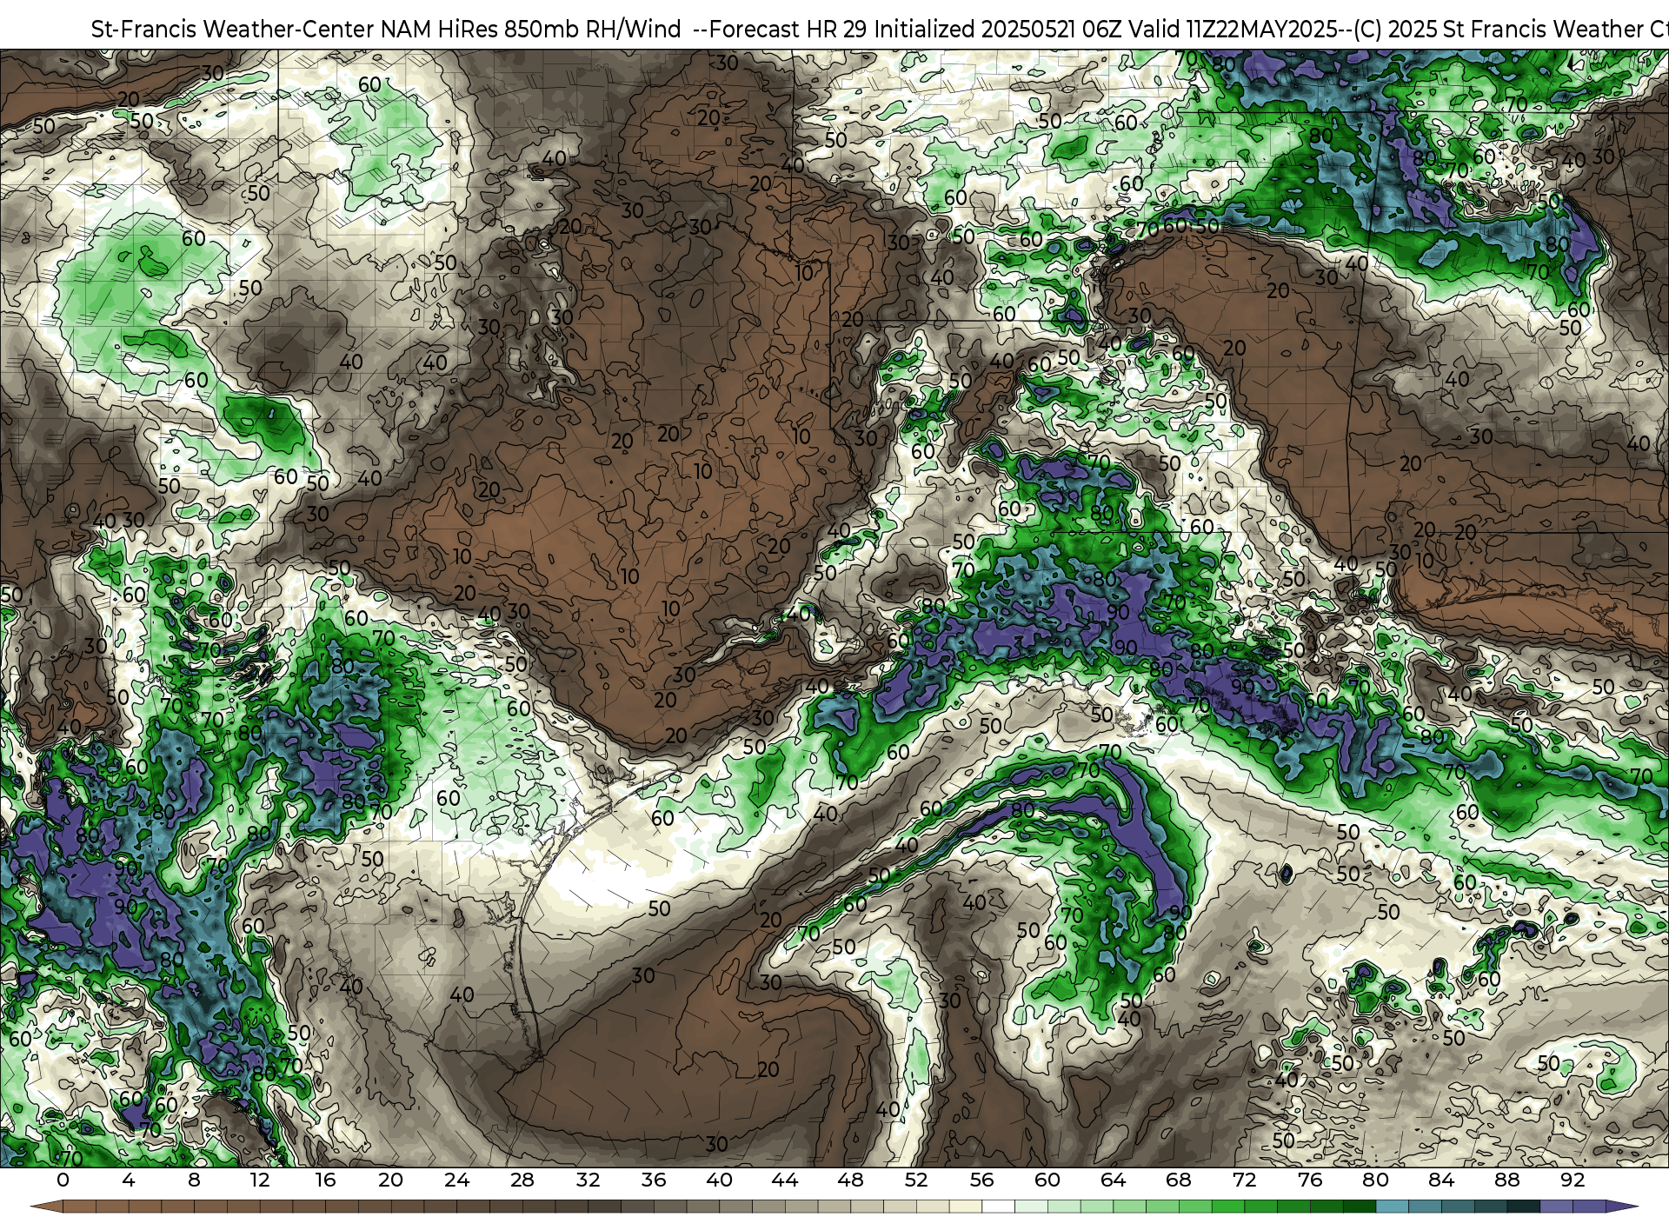
Task: Click the colorbar tick label 68
Action: click(1179, 1180)
